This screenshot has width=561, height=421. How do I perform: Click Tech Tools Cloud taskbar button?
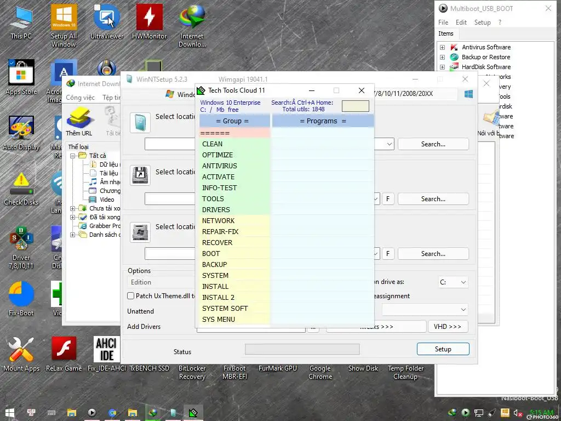coord(193,413)
